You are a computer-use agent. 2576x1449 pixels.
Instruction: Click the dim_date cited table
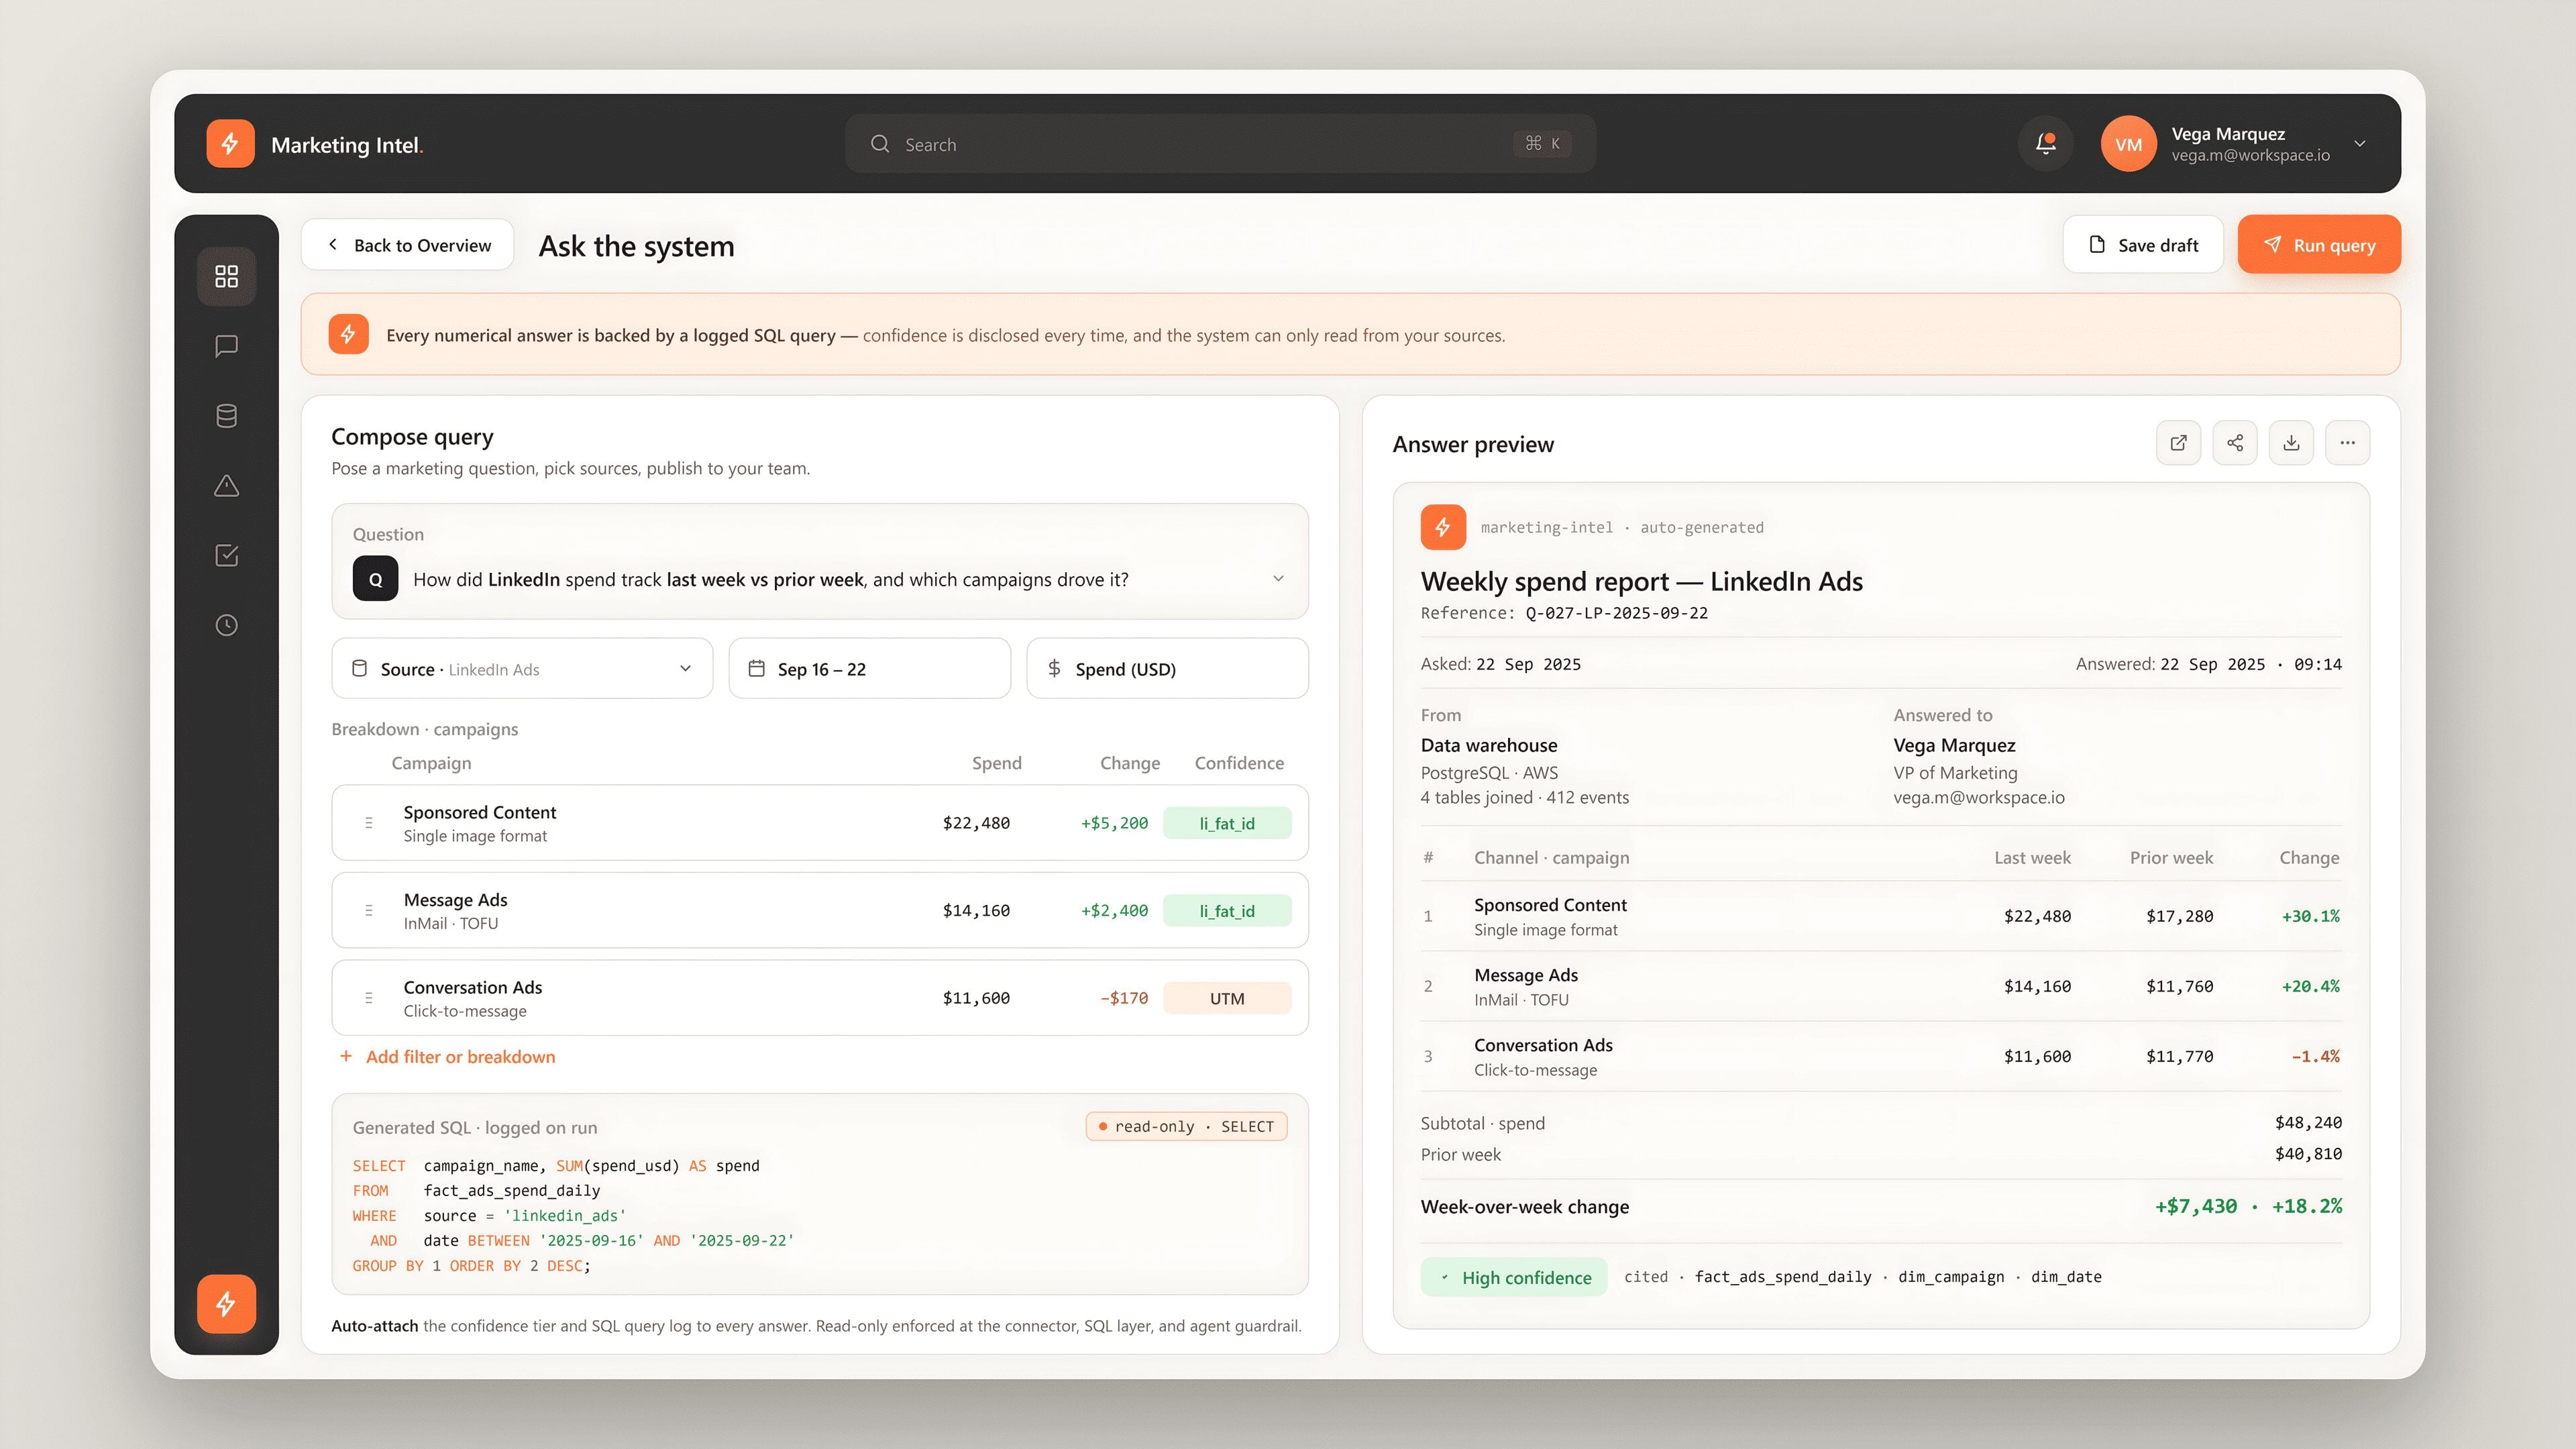pyautogui.click(x=2066, y=1277)
